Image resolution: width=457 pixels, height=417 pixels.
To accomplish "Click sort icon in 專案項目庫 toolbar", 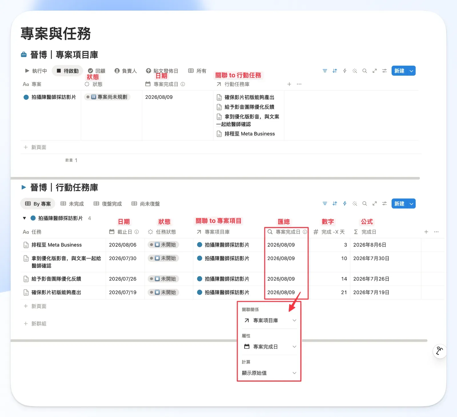I will [x=335, y=71].
